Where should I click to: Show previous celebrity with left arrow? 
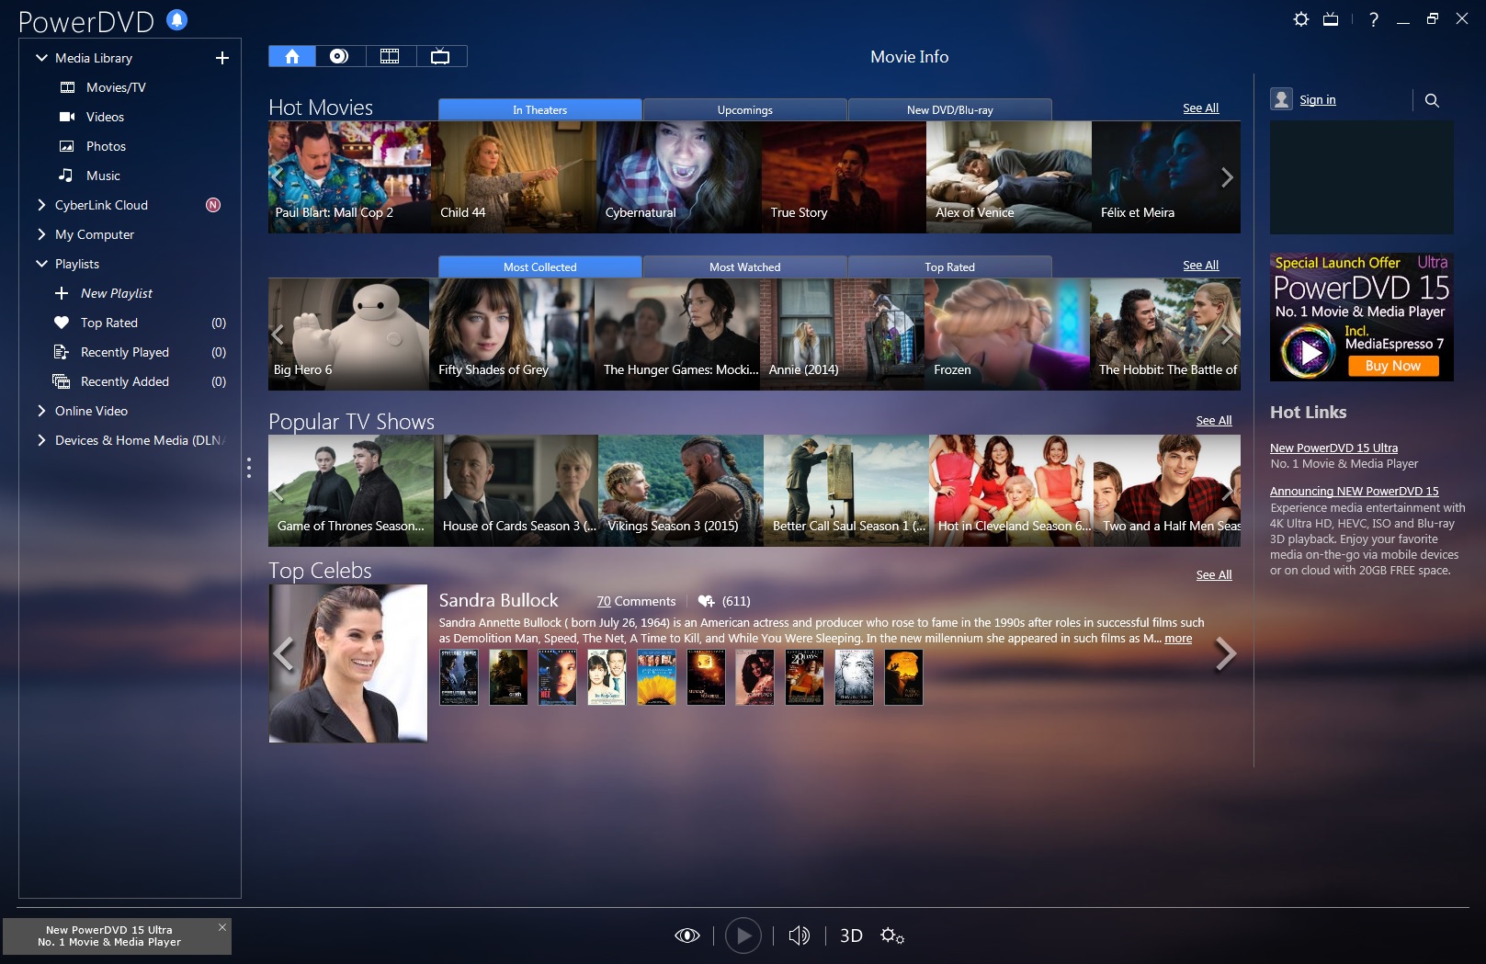point(284,654)
